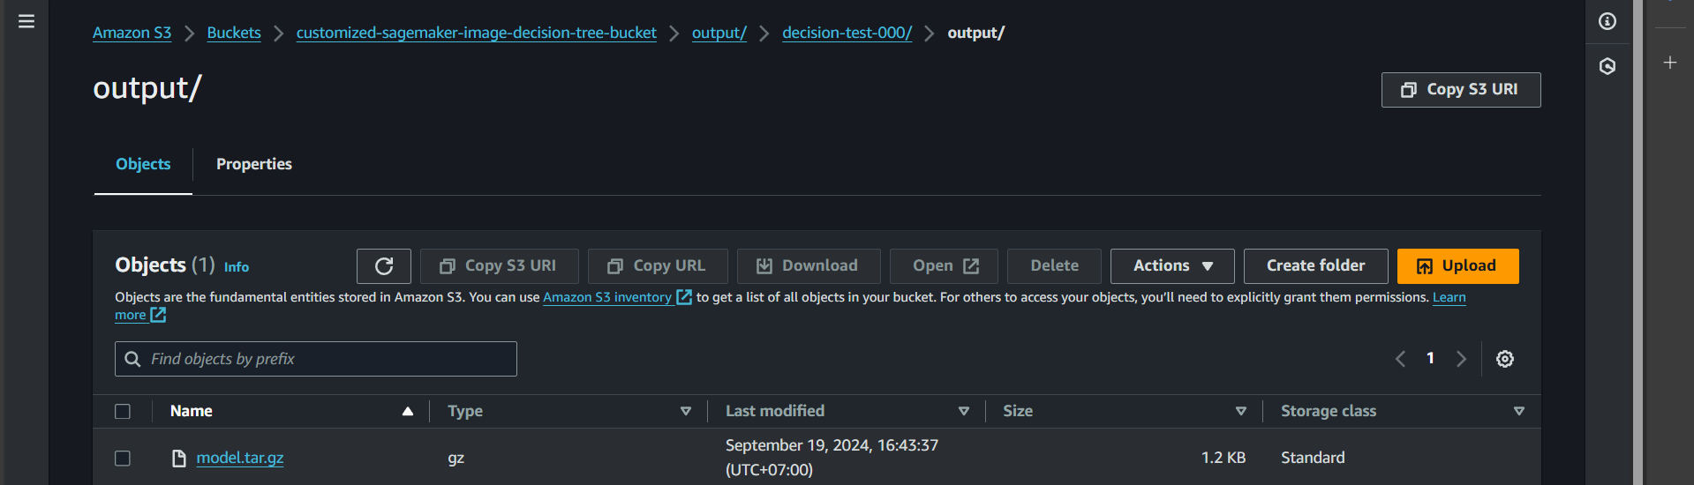This screenshot has width=1694, height=485.
Task: Click the info circle icon in right sidebar
Action: point(1607,21)
